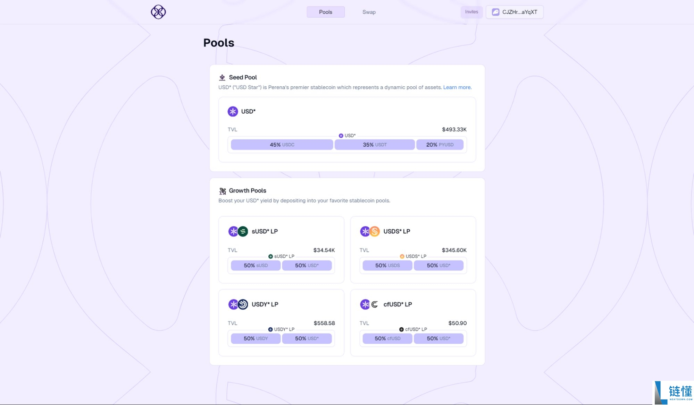Click the USDY* LP token pair icon

[238, 304]
